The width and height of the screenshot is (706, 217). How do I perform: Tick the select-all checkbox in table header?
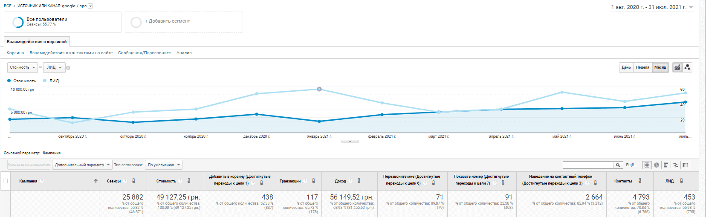point(6,181)
